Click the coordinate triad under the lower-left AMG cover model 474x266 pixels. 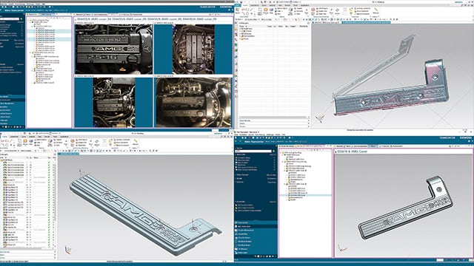click(68, 250)
